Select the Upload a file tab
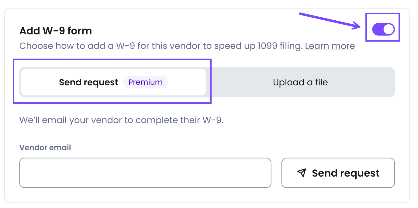 300,82
